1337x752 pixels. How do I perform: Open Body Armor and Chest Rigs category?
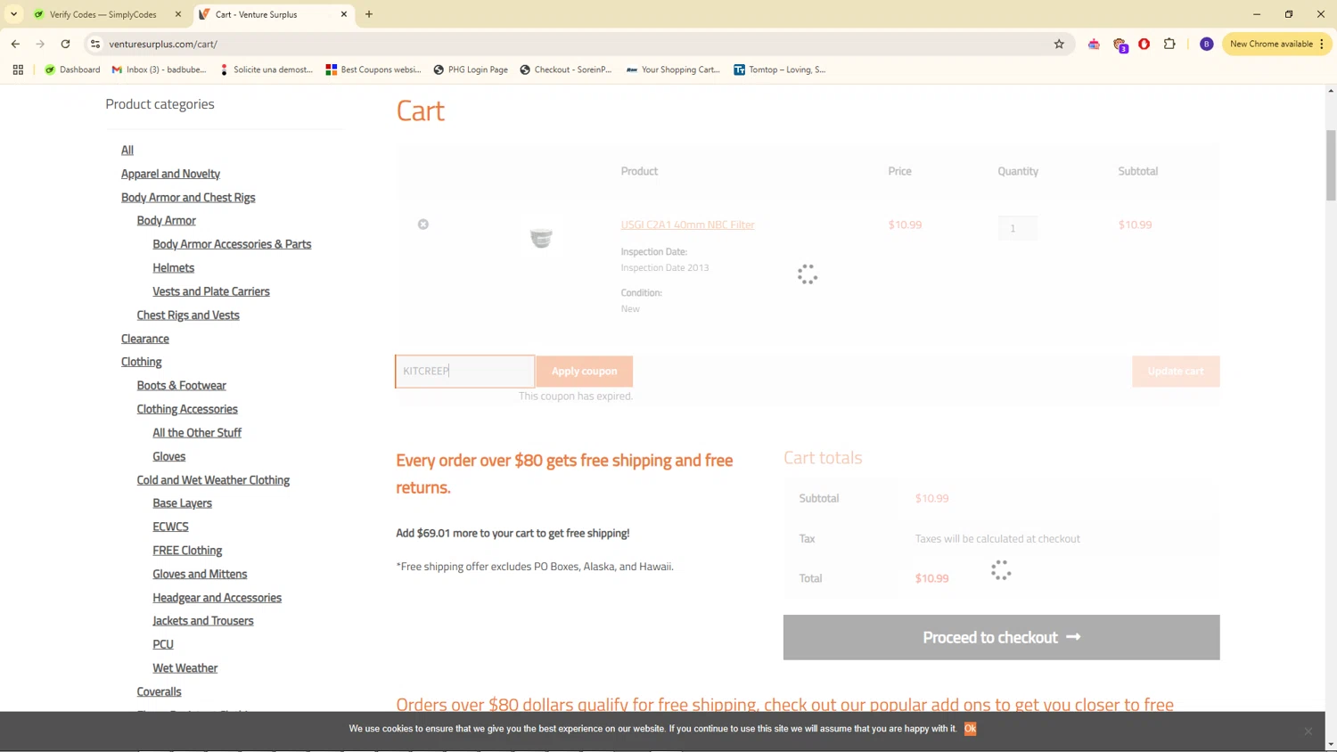pos(188,198)
